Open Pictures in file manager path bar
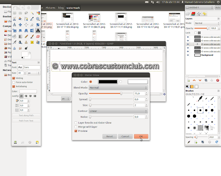The height and width of the screenshot is (176, 221). click(50, 8)
